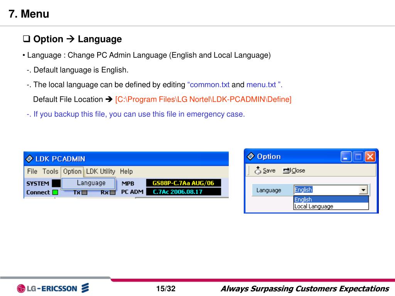The height and width of the screenshot is (296, 395).
Task: Expand the Language combo box arrow
Action: click(363, 190)
